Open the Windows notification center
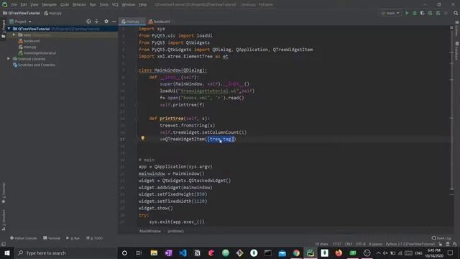Screen dimensions: 460x259 (x=450, y=253)
